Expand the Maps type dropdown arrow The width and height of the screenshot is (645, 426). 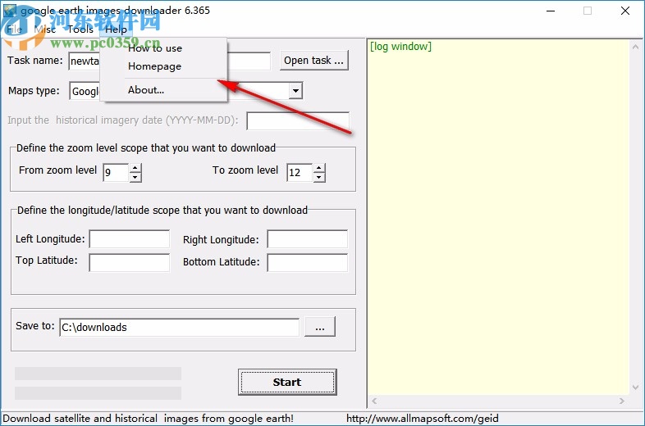pos(295,91)
